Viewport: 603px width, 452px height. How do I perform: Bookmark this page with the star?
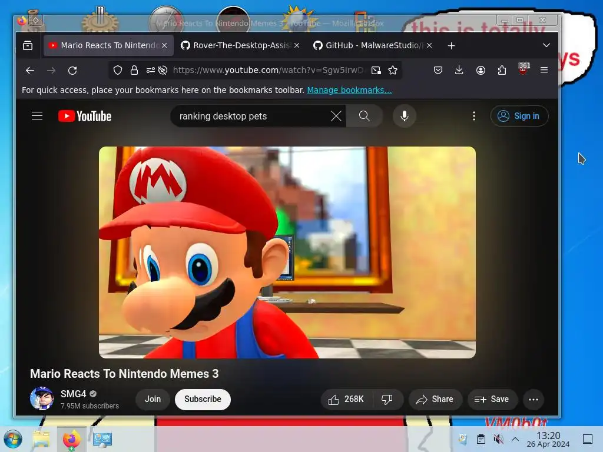[393, 70]
